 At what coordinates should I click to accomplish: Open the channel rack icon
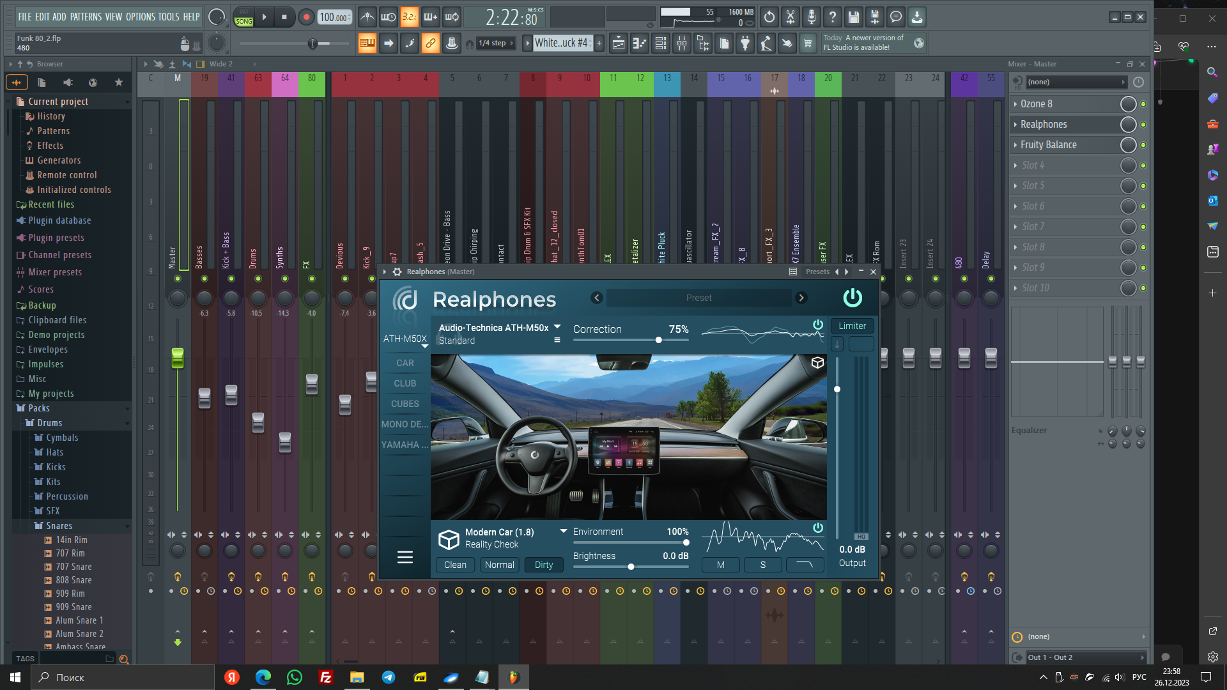661,43
